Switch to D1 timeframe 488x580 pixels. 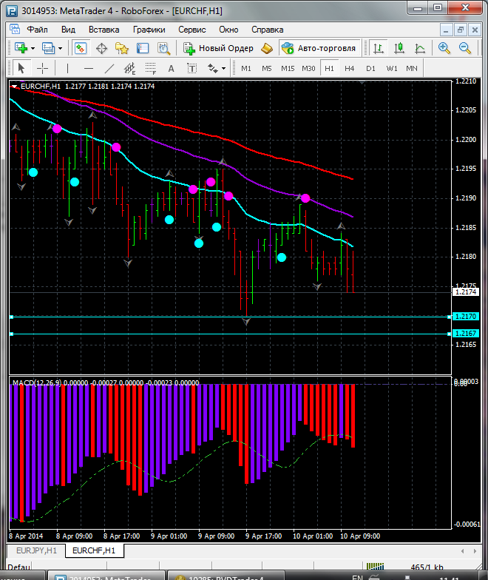click(370, 68)
